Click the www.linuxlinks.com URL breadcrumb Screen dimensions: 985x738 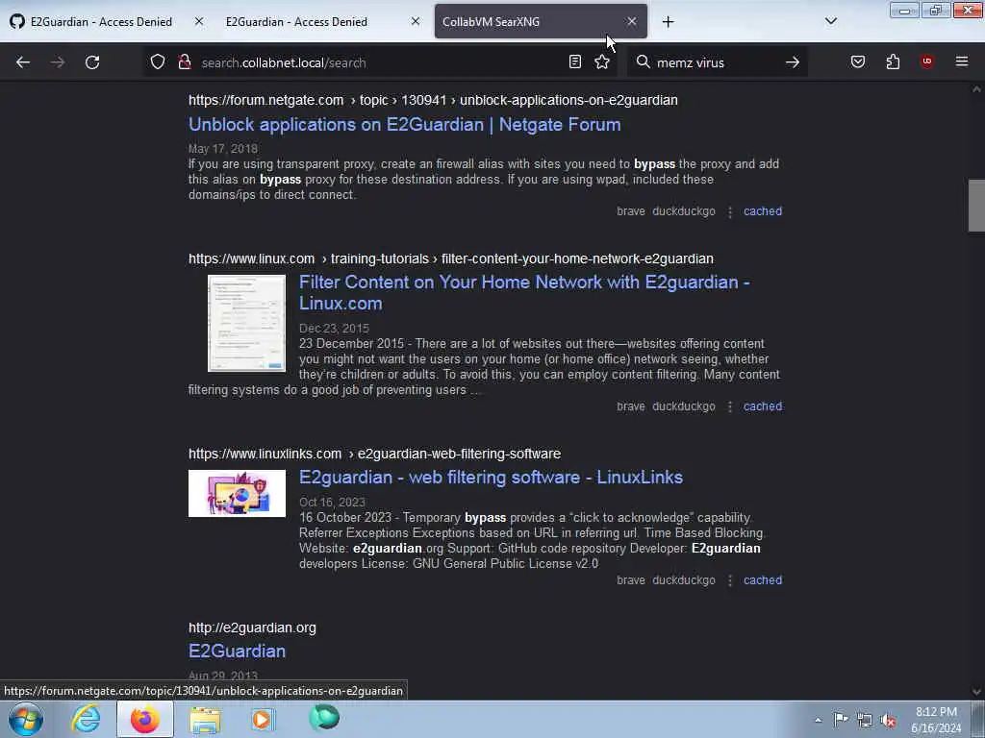pyautogui.click(x=374, y=454)
